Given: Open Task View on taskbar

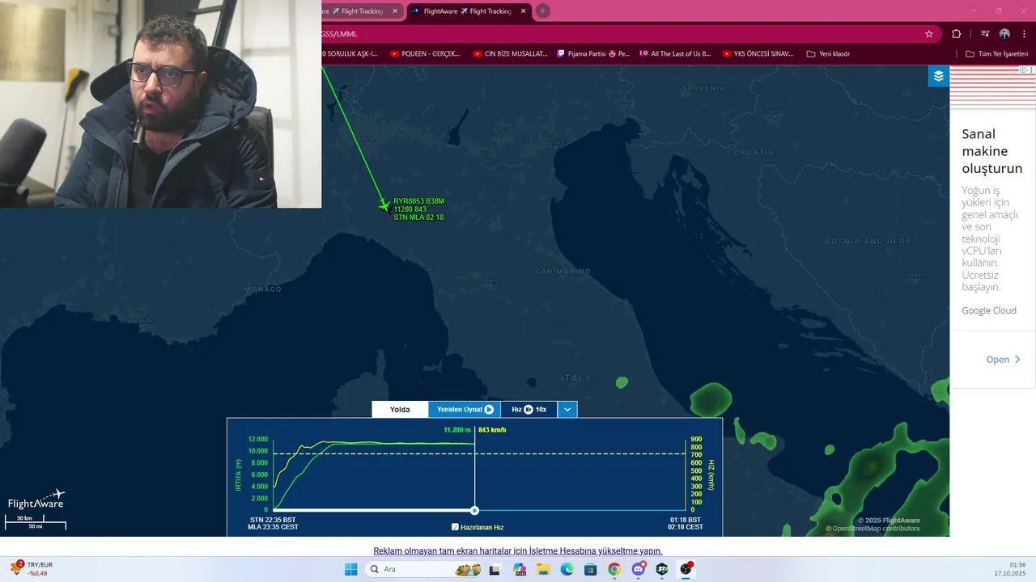Looking at the screenshot, I should pos(495,569).
